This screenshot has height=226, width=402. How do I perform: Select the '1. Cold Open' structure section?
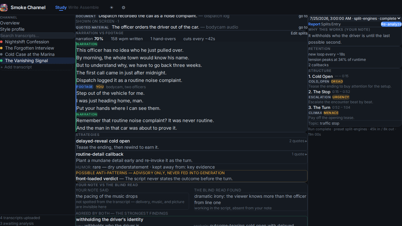pos(321,76)
